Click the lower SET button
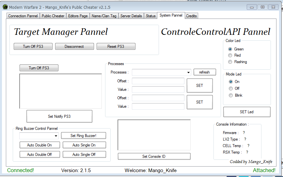The width and height of the screenshot is (283, 177). click(x=200, y=102)
